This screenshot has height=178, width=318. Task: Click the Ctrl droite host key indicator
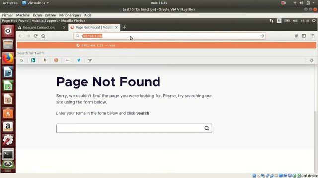coord(309,176)
